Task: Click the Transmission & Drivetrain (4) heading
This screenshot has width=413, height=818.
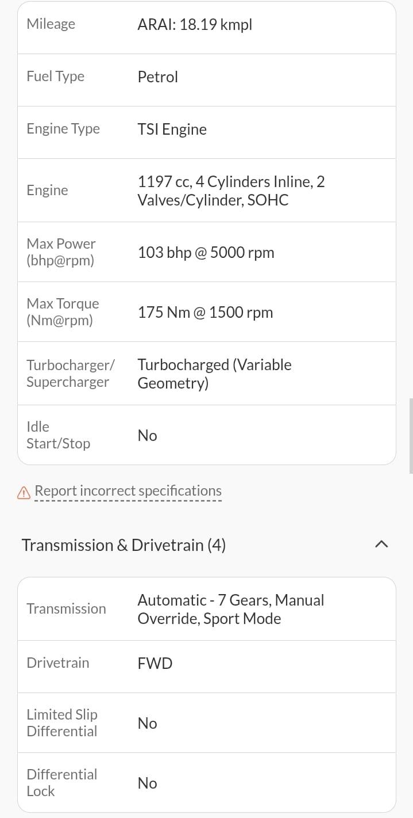Action: click(x=123, y=545)
